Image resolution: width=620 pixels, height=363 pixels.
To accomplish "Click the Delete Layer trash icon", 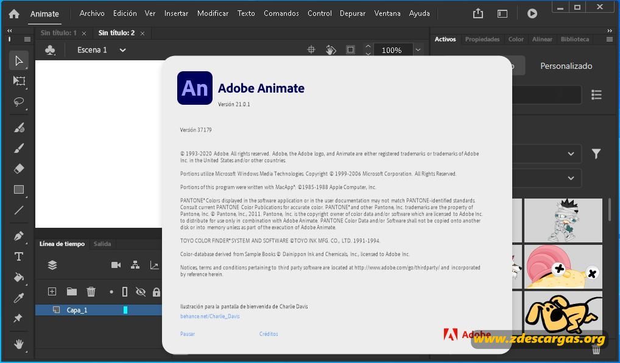I will [x=91, y=292].
